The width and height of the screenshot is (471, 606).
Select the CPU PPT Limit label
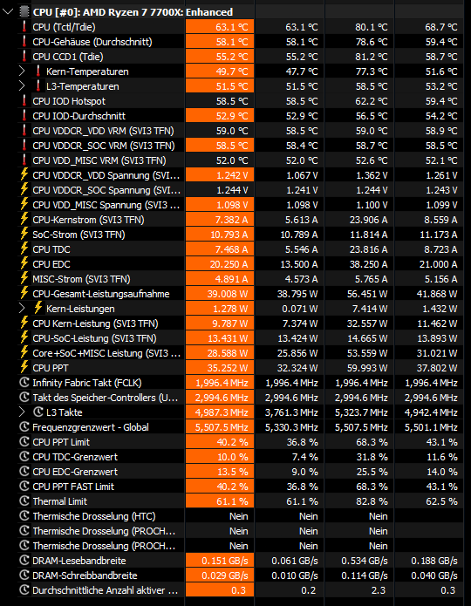[61, 442]
